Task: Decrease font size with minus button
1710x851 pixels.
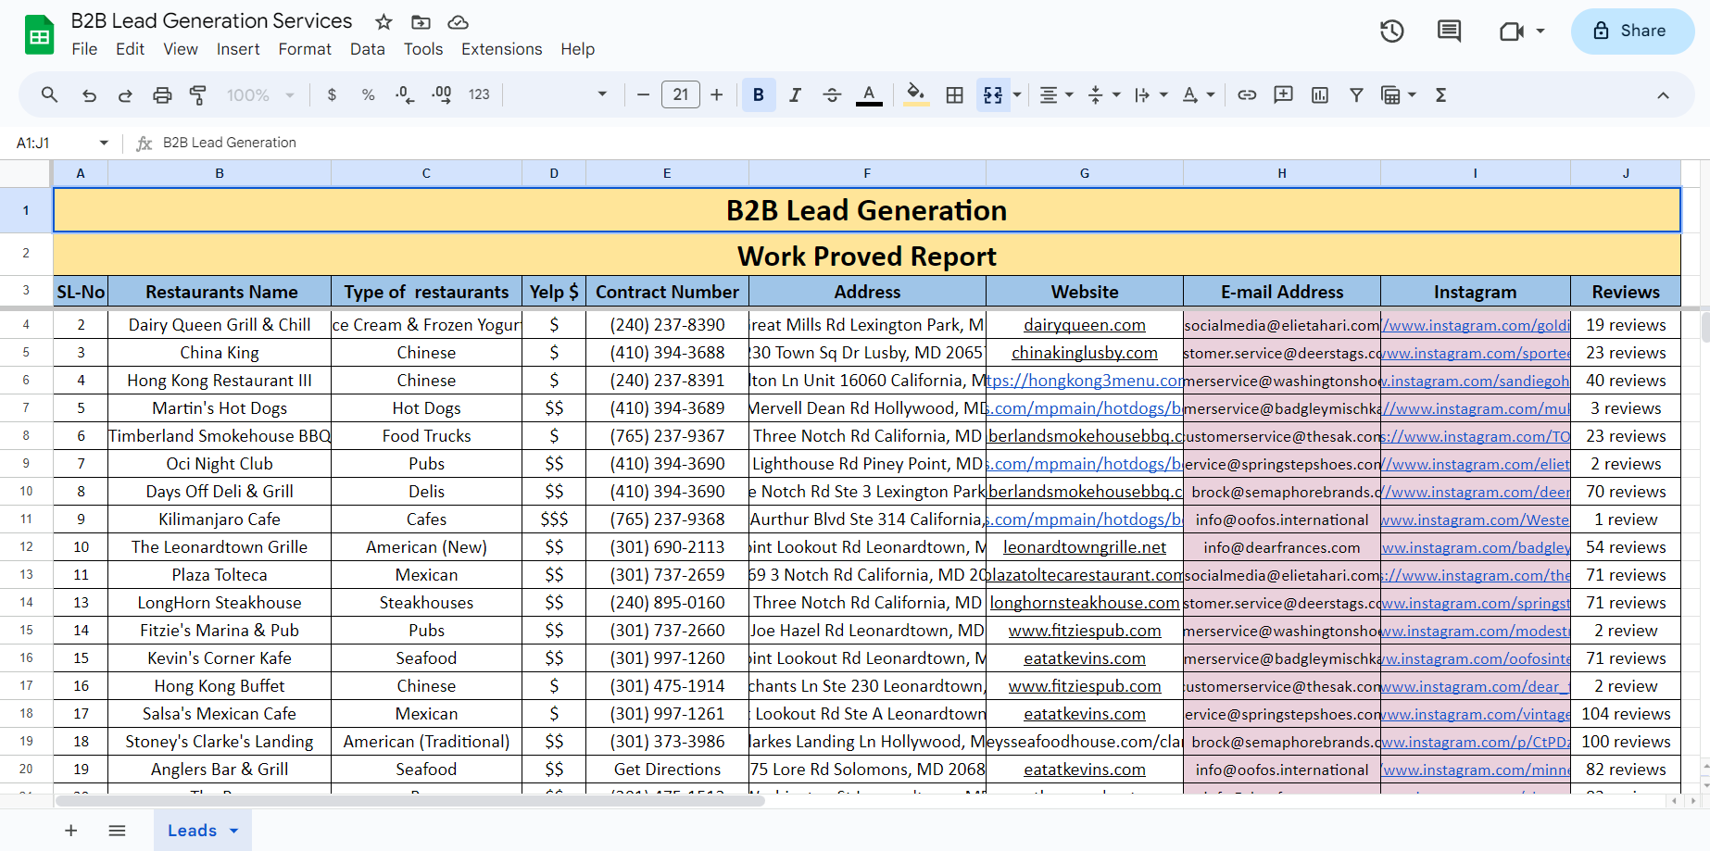Action: (x=643, y=94)
